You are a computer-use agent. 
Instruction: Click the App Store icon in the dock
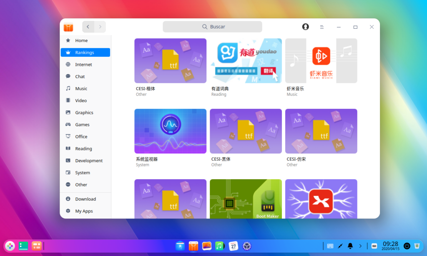pyautogui.click(x=193, y=246)
